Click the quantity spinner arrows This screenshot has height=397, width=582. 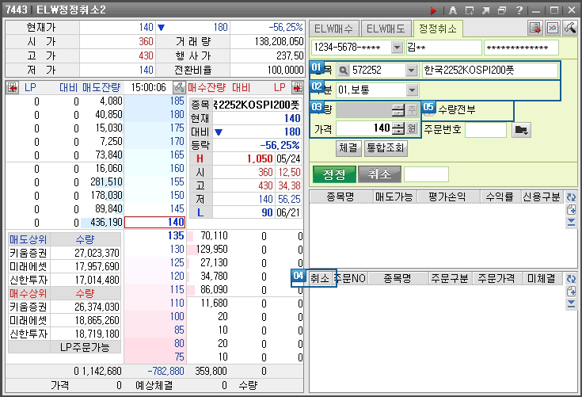point(398,110)
